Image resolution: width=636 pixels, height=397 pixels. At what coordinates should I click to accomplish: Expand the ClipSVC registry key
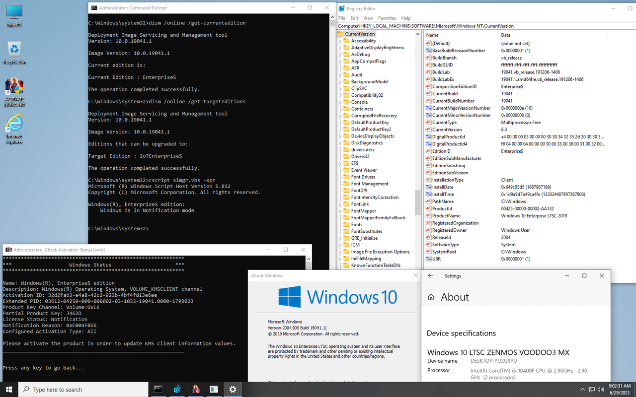coord(340,88)
